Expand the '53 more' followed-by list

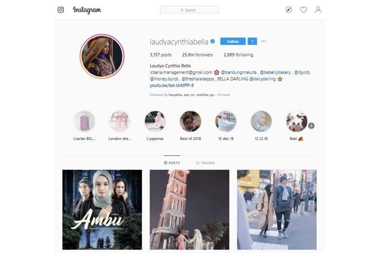(x=224, y=95)
